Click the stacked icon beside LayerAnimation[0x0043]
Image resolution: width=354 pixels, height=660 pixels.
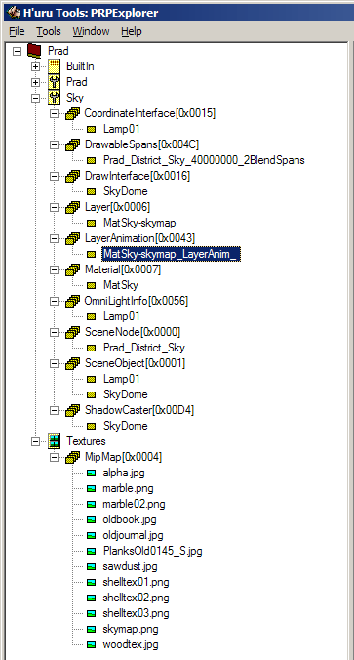73,238
